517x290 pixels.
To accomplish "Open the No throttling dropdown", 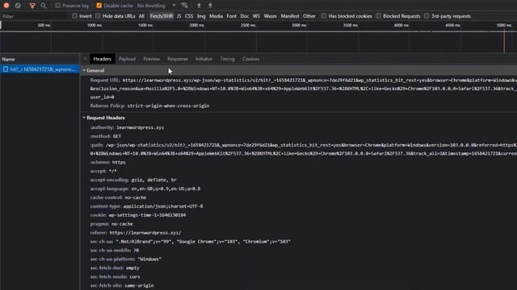I will tap(156, 6).
